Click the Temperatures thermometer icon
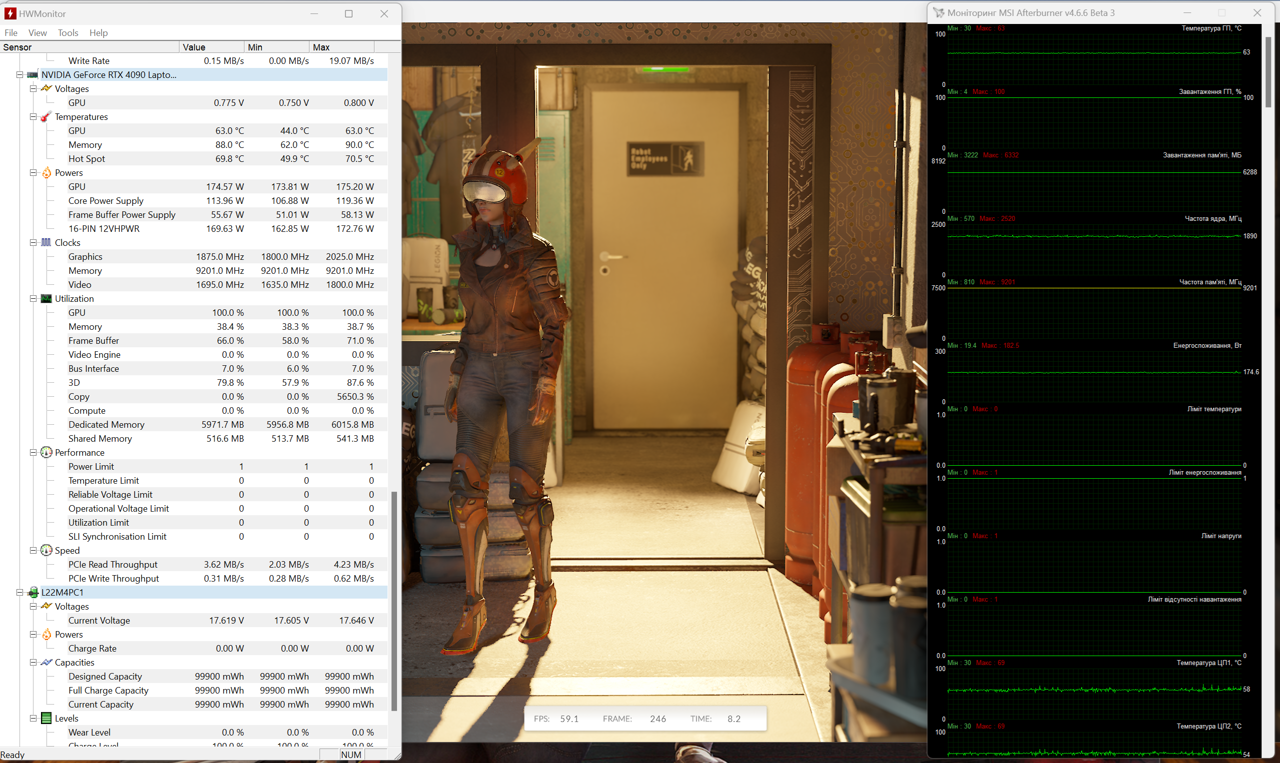This screenshot has width=1280, height=763. (x=46, y=117)
